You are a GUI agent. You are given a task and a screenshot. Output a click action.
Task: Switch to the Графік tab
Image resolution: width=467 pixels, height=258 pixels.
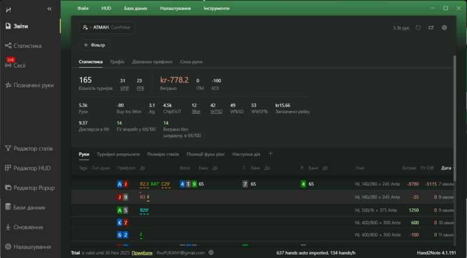coord(117,62)
